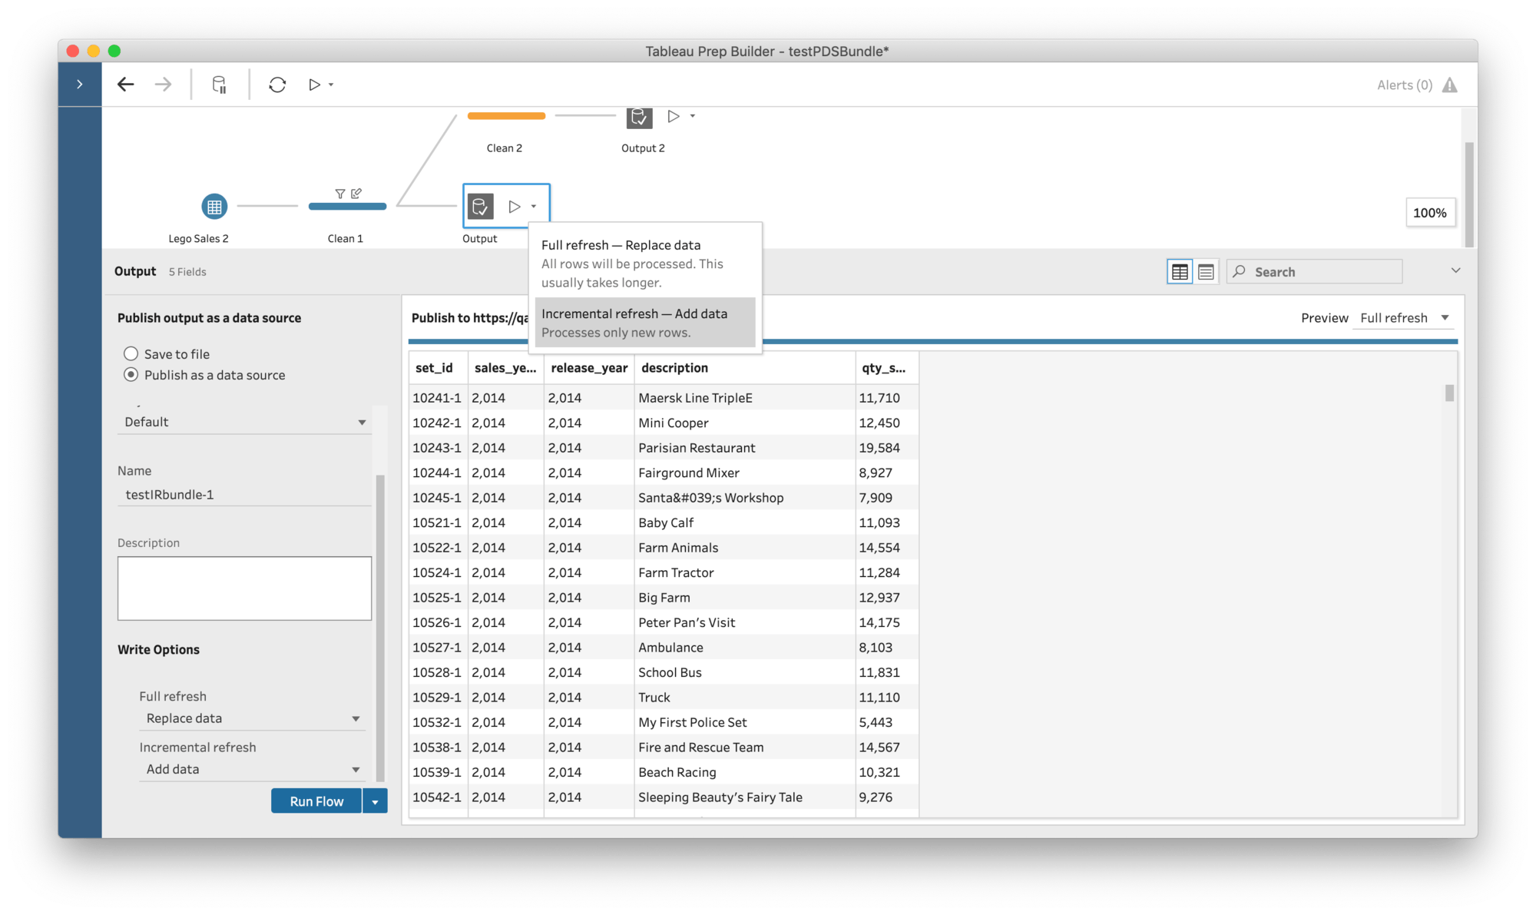Switch to the list view icon
1536x915 pixels.
1206,271
